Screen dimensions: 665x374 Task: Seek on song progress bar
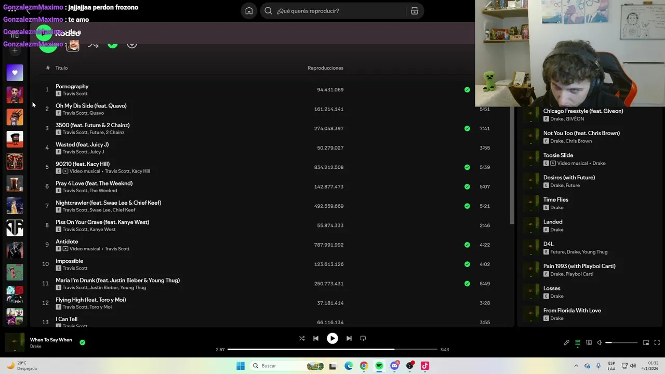332,350
